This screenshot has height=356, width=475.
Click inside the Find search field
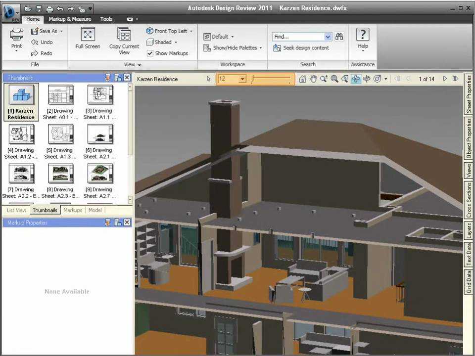(x=298, y=37)
